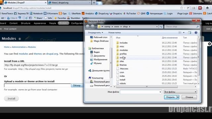This screenshot has width=212, height=119.
Task: Select the index file
Action: coord(122,76)
